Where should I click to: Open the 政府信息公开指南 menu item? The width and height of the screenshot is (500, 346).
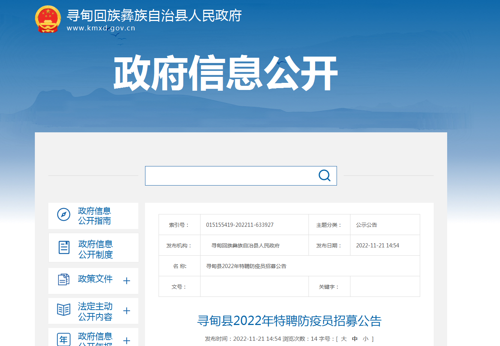[x=94, y=216]
